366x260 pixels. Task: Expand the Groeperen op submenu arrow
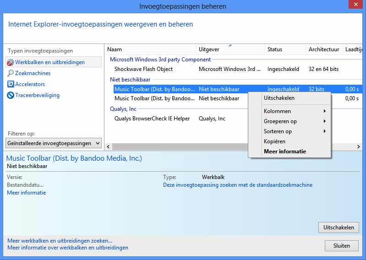tap(324, 121)
